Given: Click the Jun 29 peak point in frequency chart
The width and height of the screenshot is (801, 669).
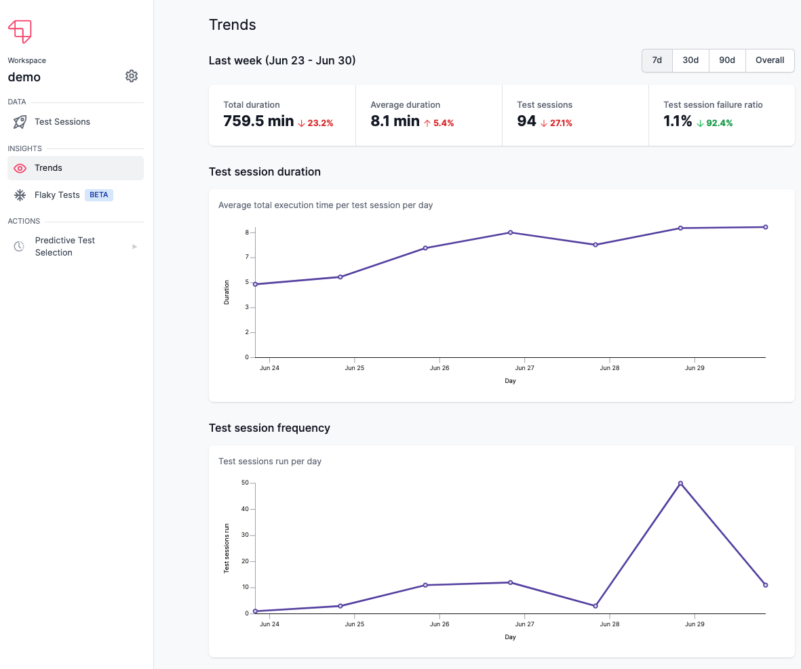Looking at the screenshot, I should click(x=680, y=483).
